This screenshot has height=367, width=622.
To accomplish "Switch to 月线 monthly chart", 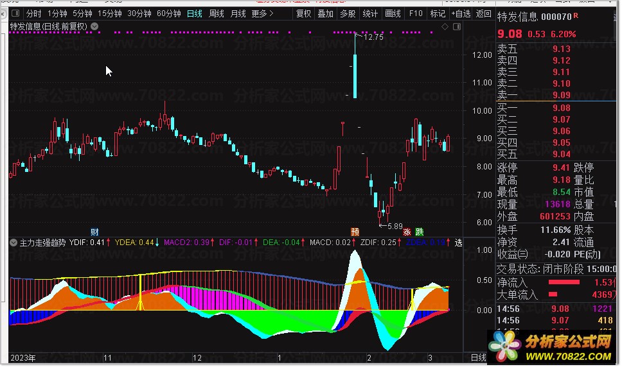I will [x=238, y=13].
